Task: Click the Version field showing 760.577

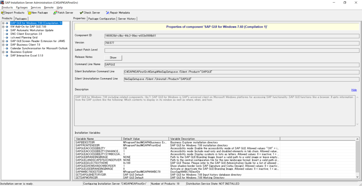Action: click(232, 43)
